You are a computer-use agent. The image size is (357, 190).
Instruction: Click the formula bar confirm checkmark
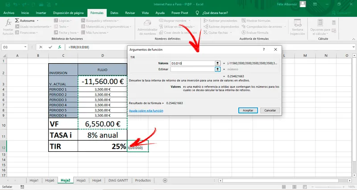tap(50, 47)
